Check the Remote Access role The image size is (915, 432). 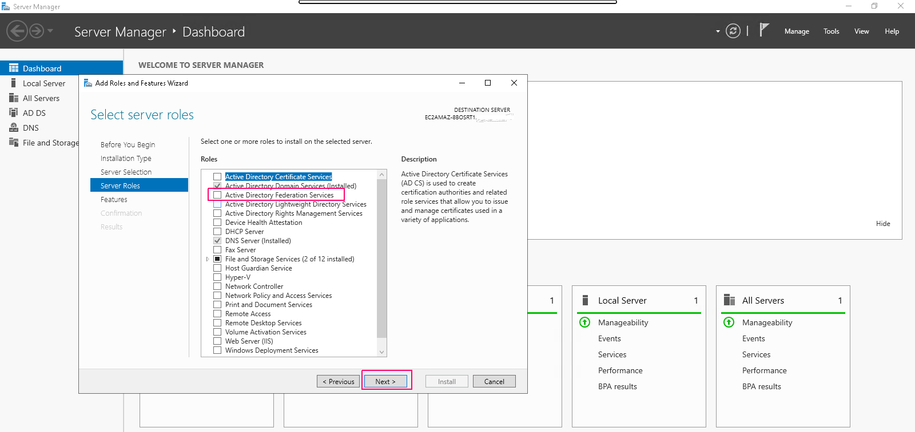[217, 314]
